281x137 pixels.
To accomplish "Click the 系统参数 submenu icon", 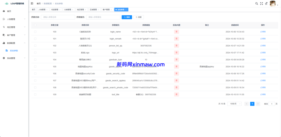I will 7,51.
